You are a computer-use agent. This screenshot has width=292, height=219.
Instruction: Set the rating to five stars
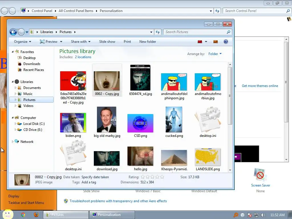162,177
